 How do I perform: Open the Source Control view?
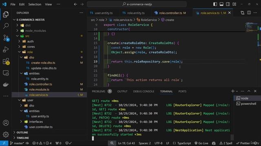click(6, 38)
